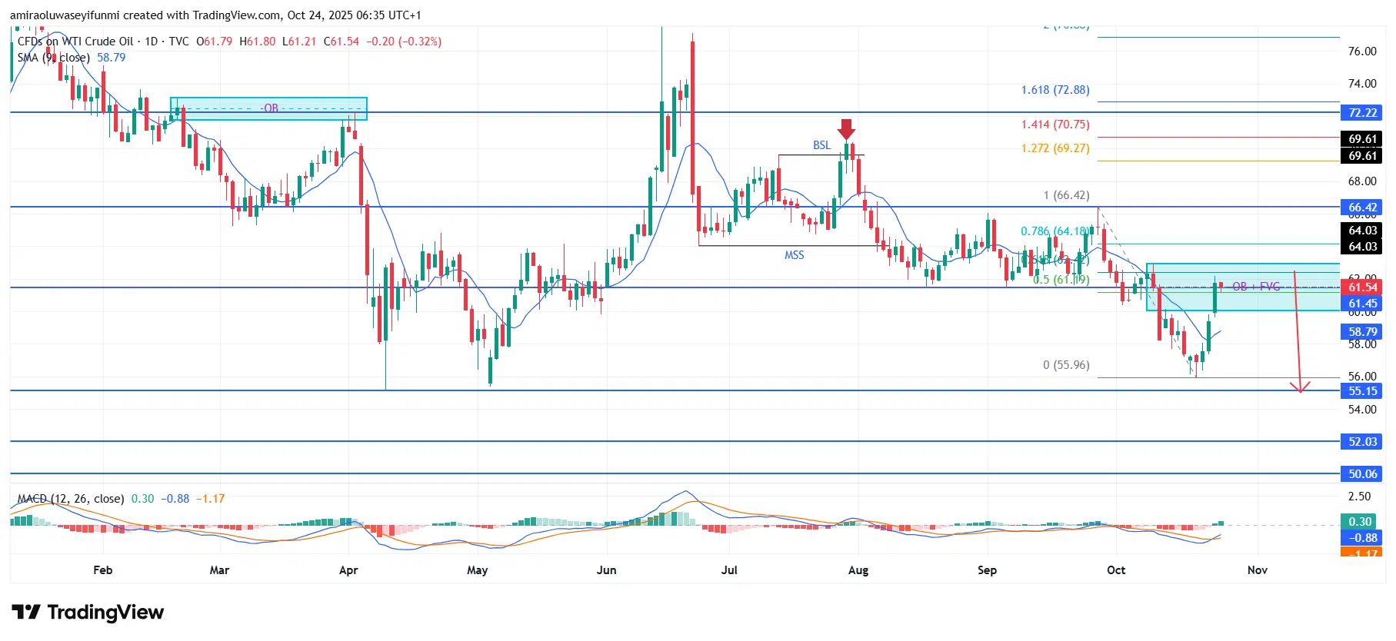This screenshot has width=1396, height=641.
Task: Select the OB + FVG zone label
Action: tap(1256, 287)
